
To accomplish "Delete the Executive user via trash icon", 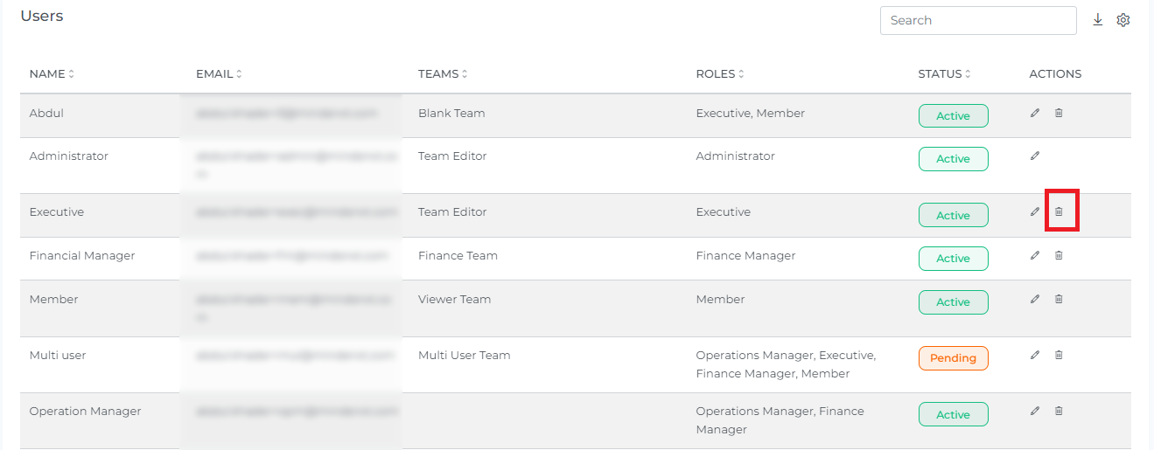I will [x=1059, y=211].
